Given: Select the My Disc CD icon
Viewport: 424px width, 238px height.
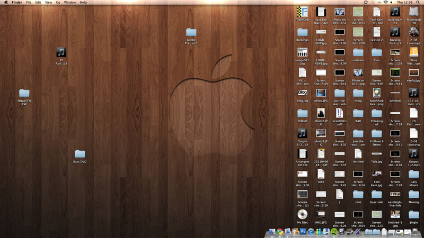Looking at the screenshot, I should pos(302,215).
